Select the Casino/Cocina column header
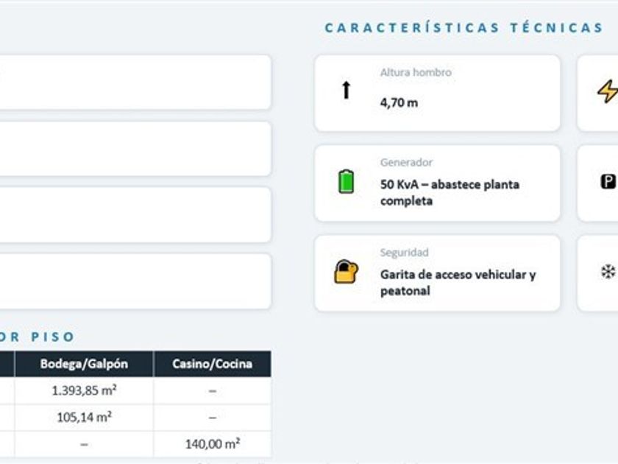The image size is (618, 464). pos(213,364)
